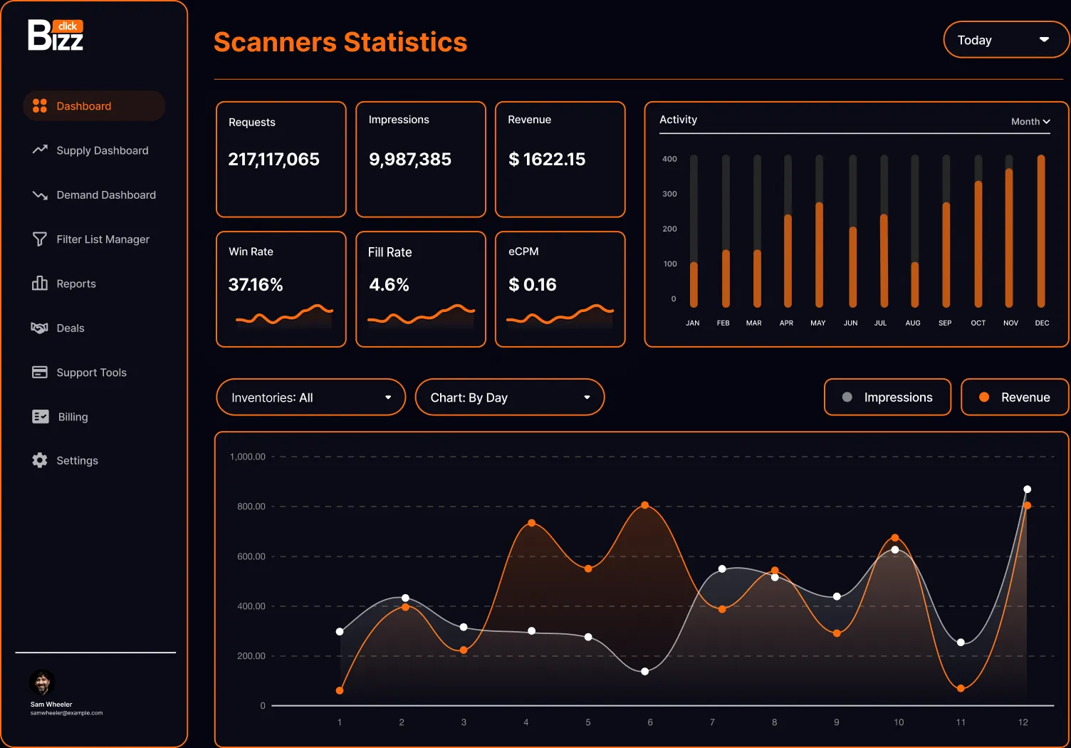Image resolution: width=1071 pixels, height=748 pixels.
Task: Click the Supply Dashboard trending-up icon
Action: click(x=40, y=150)
